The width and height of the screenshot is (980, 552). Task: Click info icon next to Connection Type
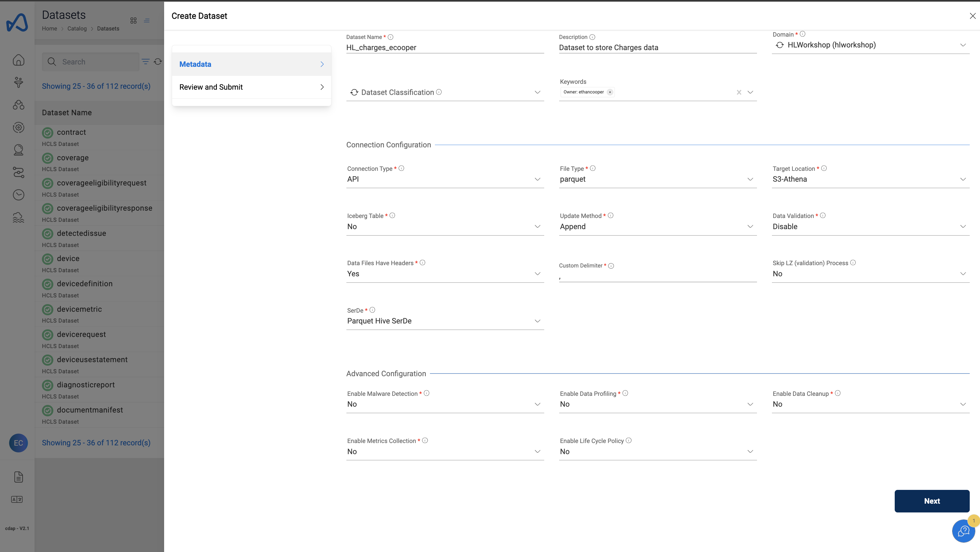[401, 168]
